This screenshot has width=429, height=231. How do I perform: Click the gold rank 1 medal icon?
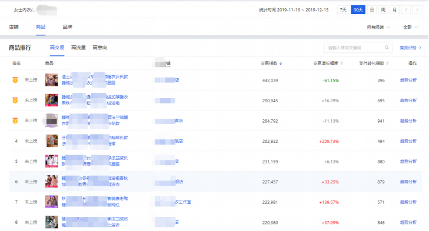(15, 80)
